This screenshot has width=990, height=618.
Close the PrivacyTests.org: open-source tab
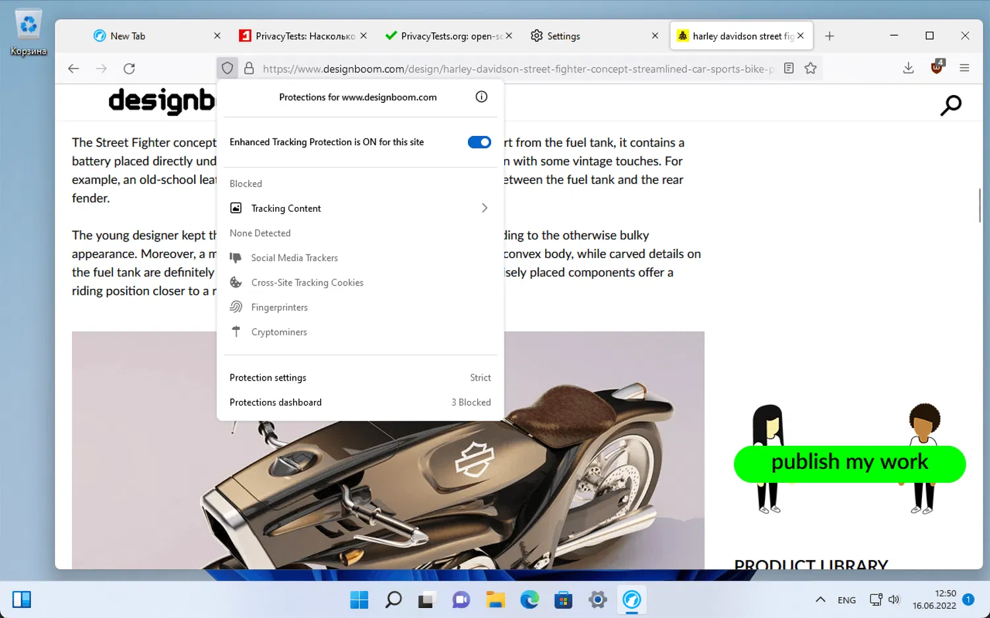509,36
